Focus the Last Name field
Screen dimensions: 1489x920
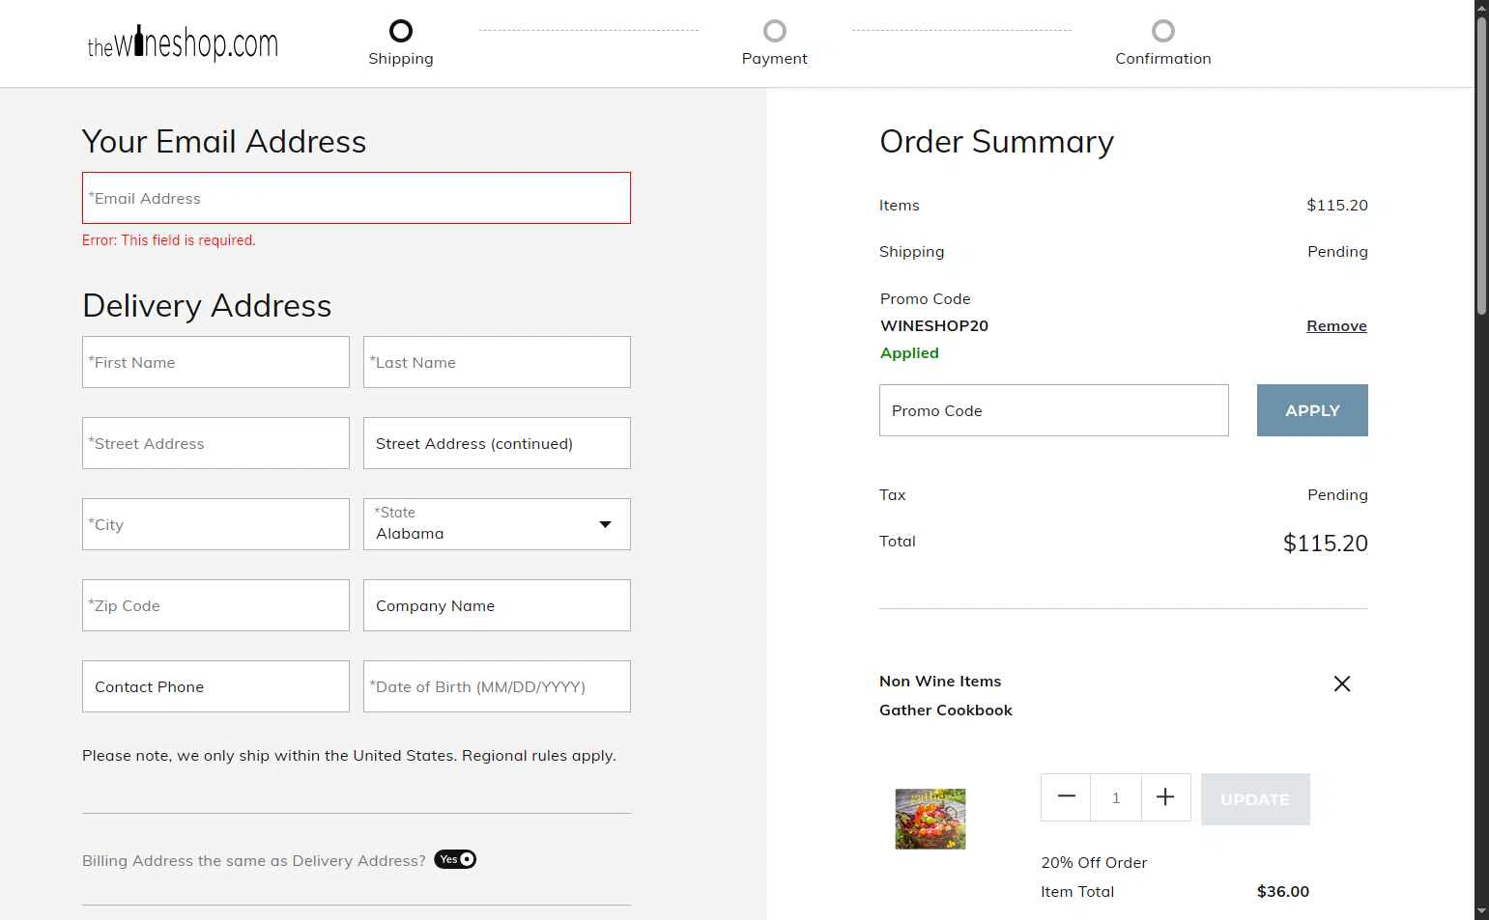(497, 362)
